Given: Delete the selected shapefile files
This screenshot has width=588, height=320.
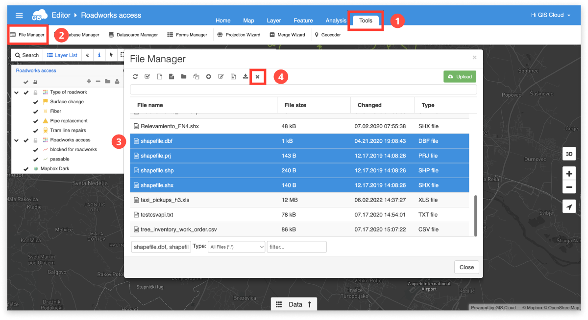Looking at the screenshot, I should pos(257,76).
